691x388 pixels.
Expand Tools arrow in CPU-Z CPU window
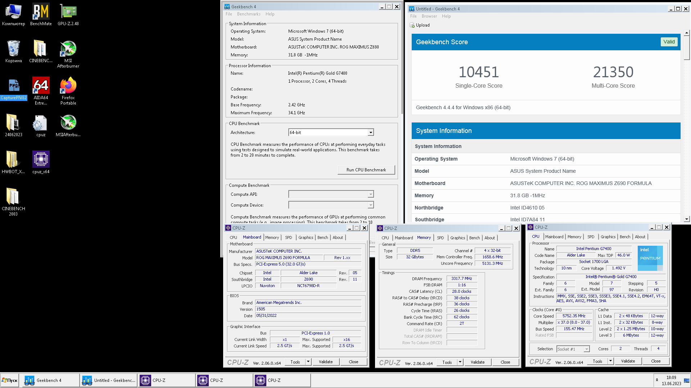click(x=610, y=361)
